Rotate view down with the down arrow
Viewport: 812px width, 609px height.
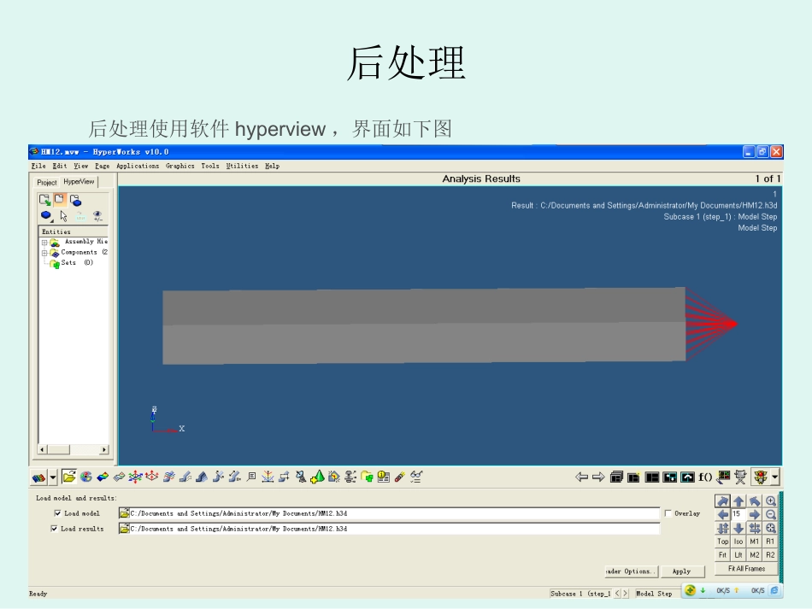pos(738,528)
